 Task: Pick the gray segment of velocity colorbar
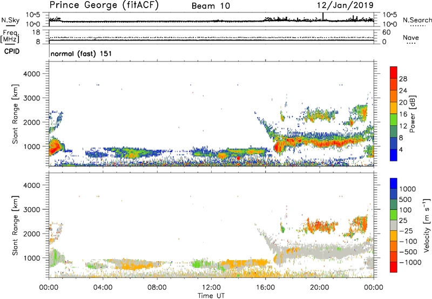click(x=394, y=225)
